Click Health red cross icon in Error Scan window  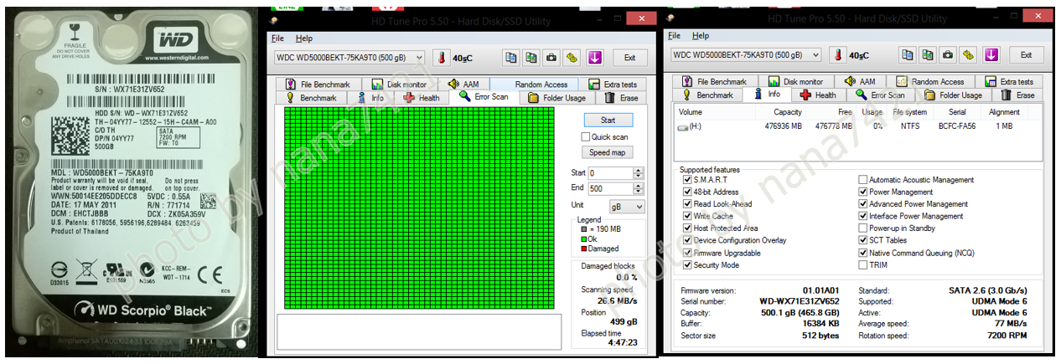[409, 98]
